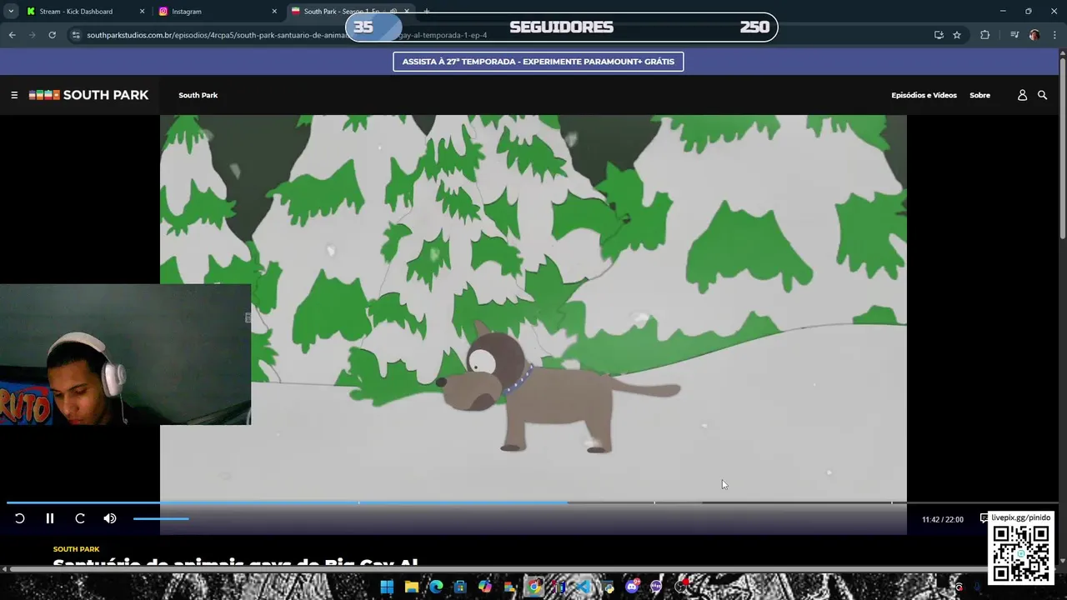Adjust the video volume slider
Image resolution: width=1067 pixels, height=600 pixels.
(161, 518)
